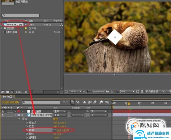Toggle preserve transparency checkbox for layer 1
The height and width of the screenshot is (140, 171).
click(69, 111)
